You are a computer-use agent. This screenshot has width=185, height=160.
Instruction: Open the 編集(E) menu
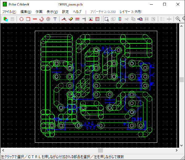coord(26,12)
